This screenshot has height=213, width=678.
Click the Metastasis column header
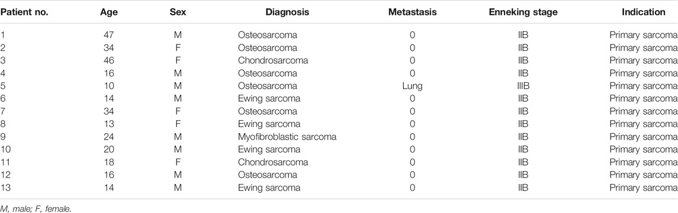[x=412, y=12]
